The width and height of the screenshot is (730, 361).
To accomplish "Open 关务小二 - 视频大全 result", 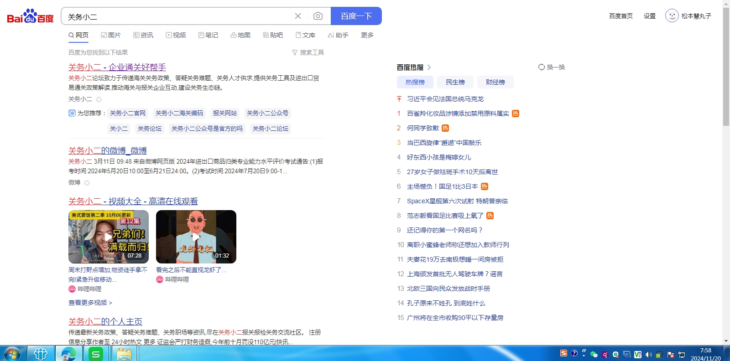I will (x=133, y=201).
